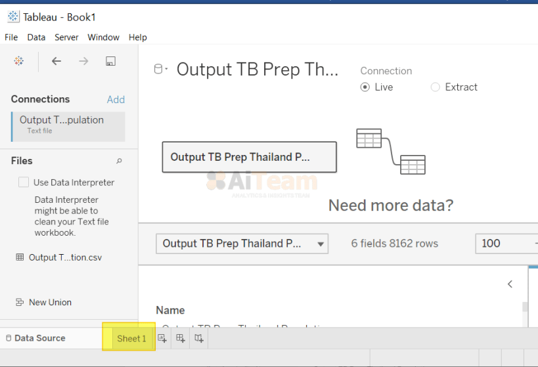Click the Need more data? heading
This screenshot has width=538, height=367.
coord(391,205)
